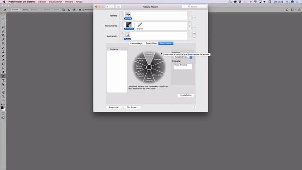Switch to the Touch Ring tab

coord(151,43)
